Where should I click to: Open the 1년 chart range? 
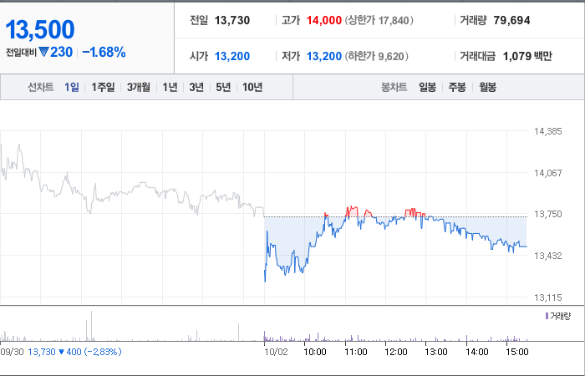(170, 87)
